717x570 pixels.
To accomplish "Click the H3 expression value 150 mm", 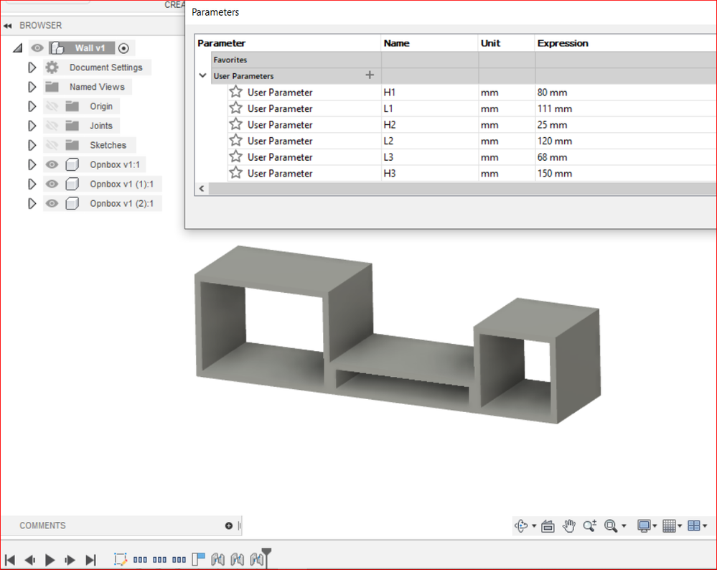I will tap(555, 174).
